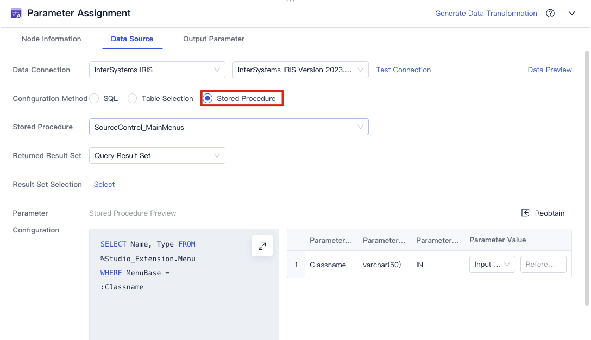591x340 pixels.
Task: Click the Select link for Result Set Selection
Action: [x=104, y=184]
